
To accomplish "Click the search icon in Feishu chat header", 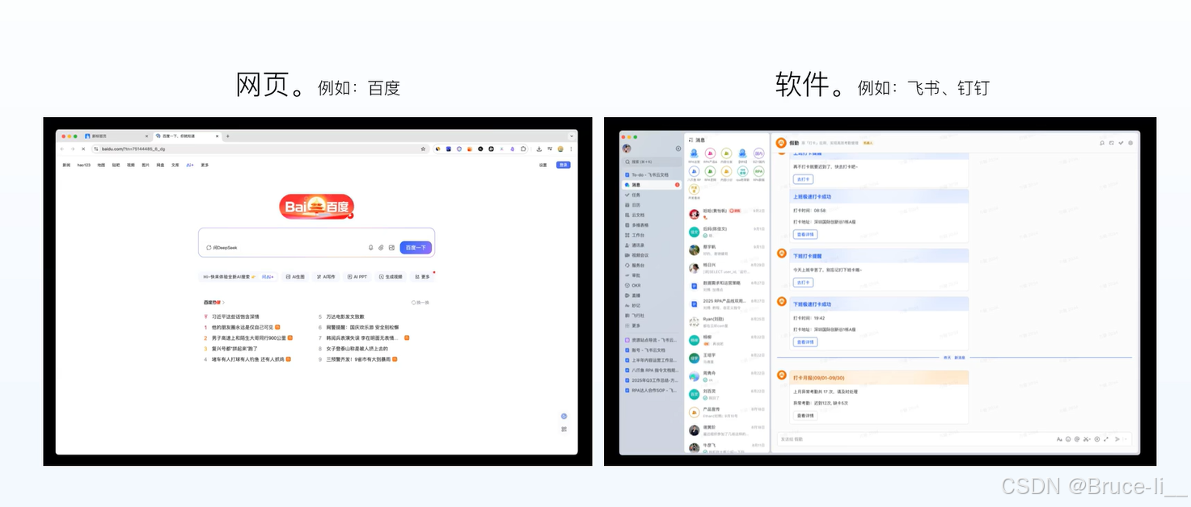I will coord(1101,143).
